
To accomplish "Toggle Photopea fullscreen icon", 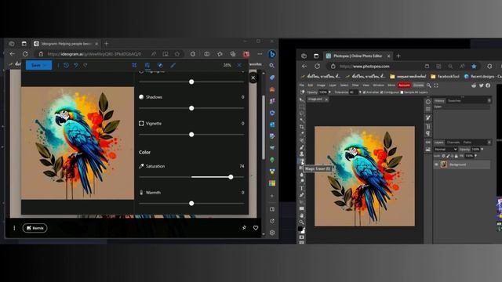I will click(x=436, y=85).
